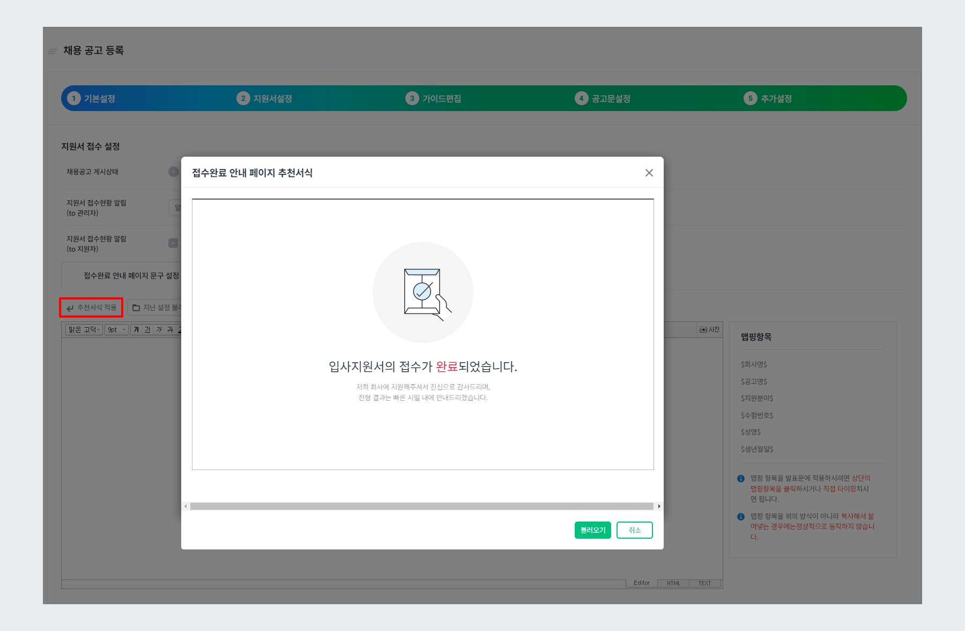The image size is (965, 631).
Task: Toggle the 채용공고 게시상태 switch
Action: coord(174,172)
